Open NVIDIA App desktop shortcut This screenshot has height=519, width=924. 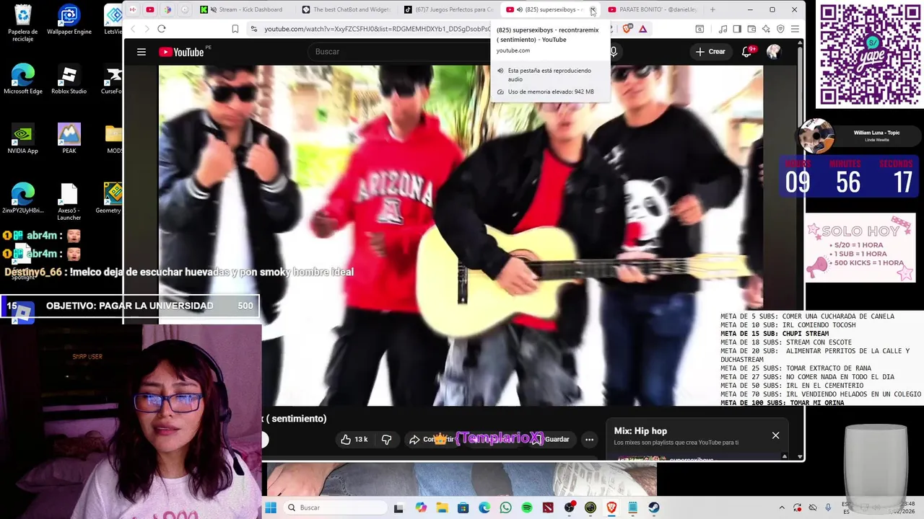[x=23, y=138]
